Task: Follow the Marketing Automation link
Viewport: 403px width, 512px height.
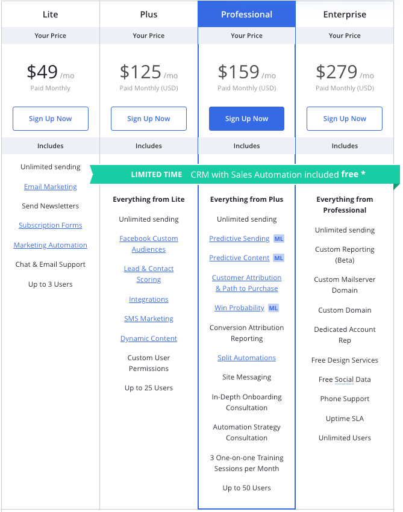Action: [50, 245]
